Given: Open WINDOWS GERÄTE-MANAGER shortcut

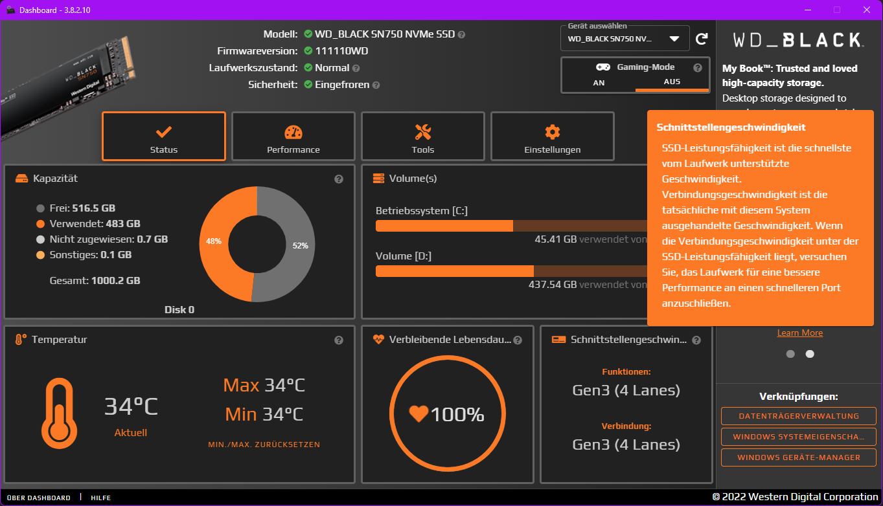Looking at the screenshot, I should pos(799,457).
